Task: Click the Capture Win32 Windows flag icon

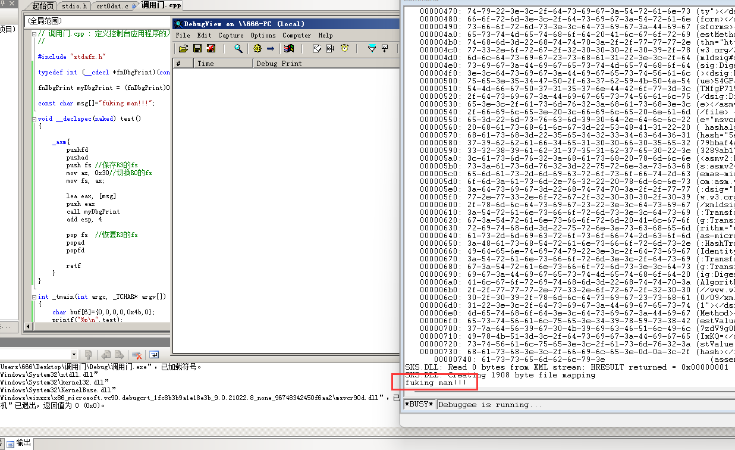Action: point(290,49)
